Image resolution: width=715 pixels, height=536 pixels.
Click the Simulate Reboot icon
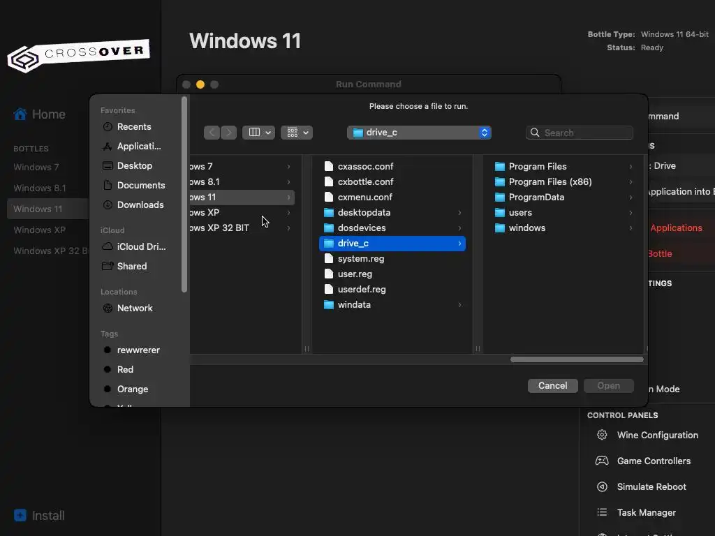point(602,486)
